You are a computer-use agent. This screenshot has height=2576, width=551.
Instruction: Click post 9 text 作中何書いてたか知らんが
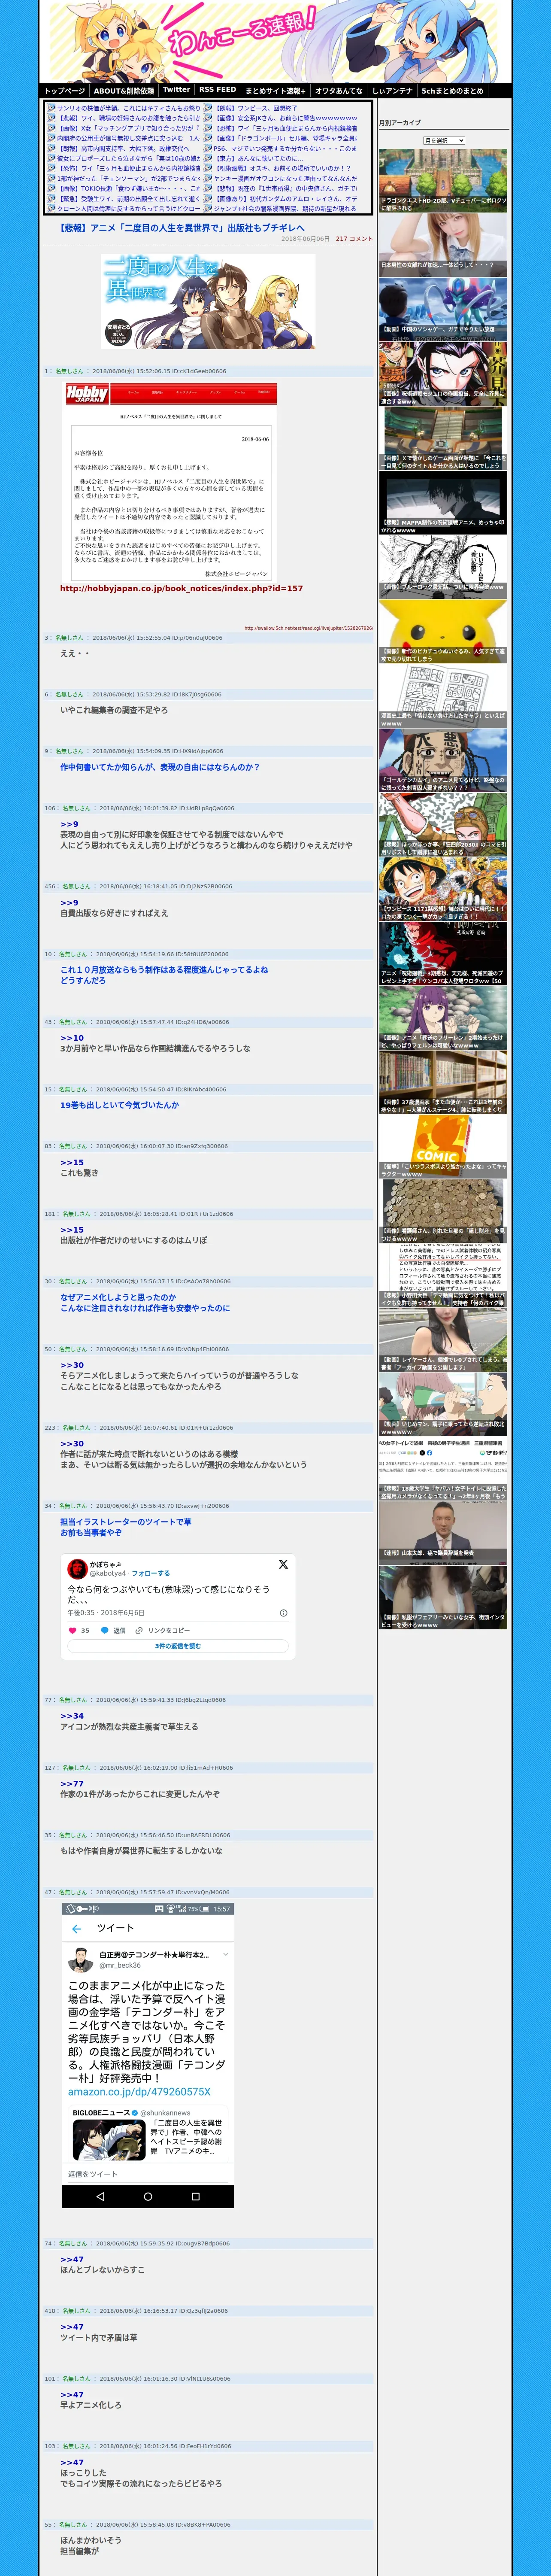160,767
